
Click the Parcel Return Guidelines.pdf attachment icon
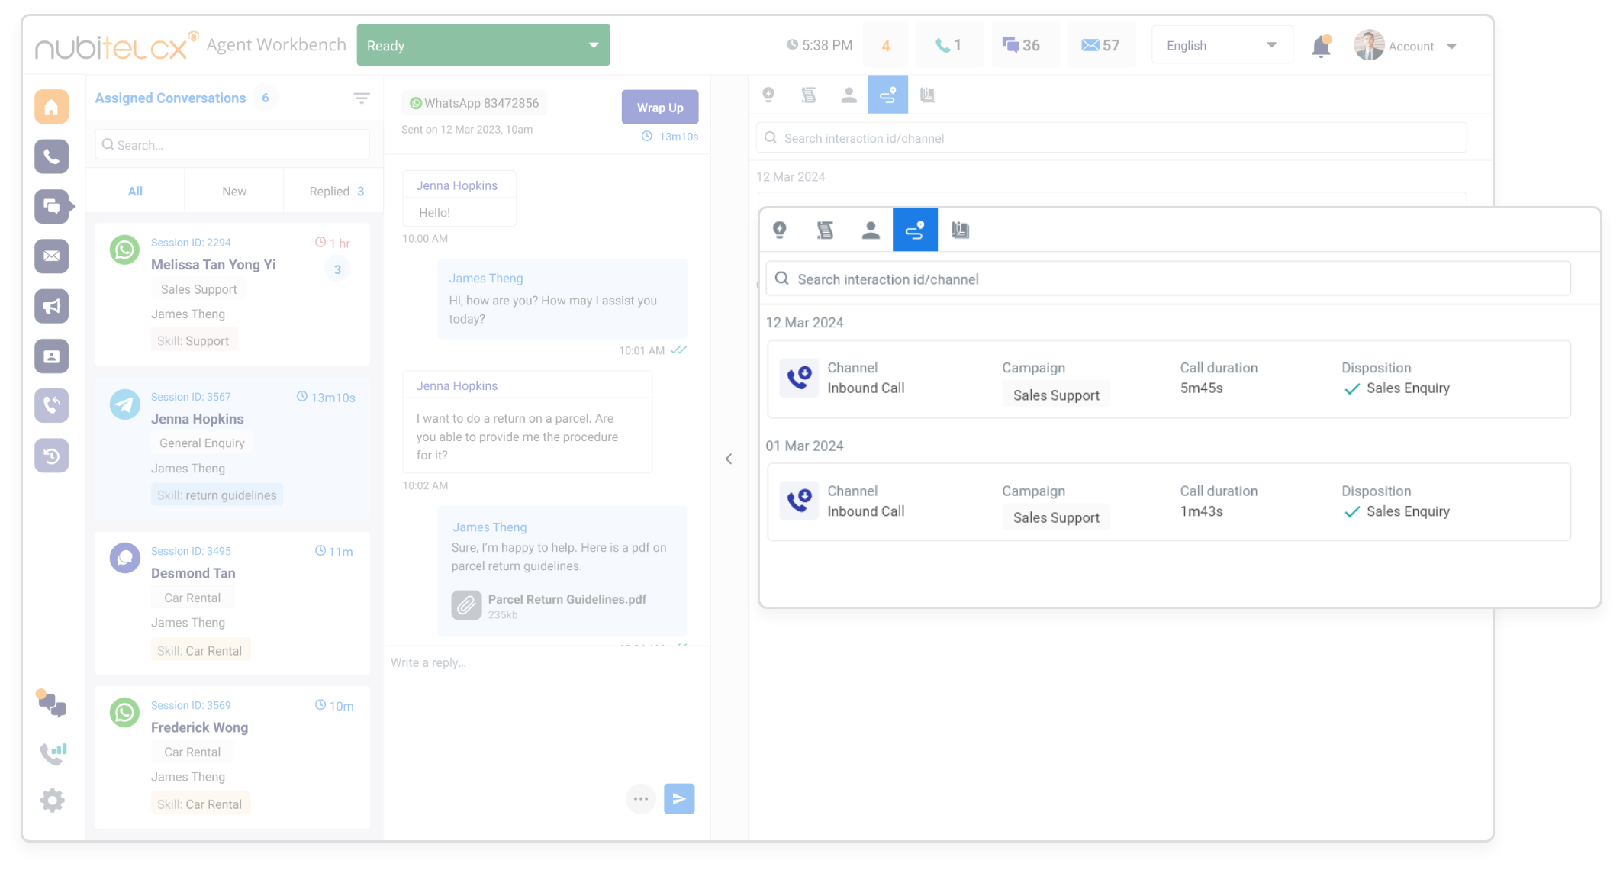(x=466, y=606)
